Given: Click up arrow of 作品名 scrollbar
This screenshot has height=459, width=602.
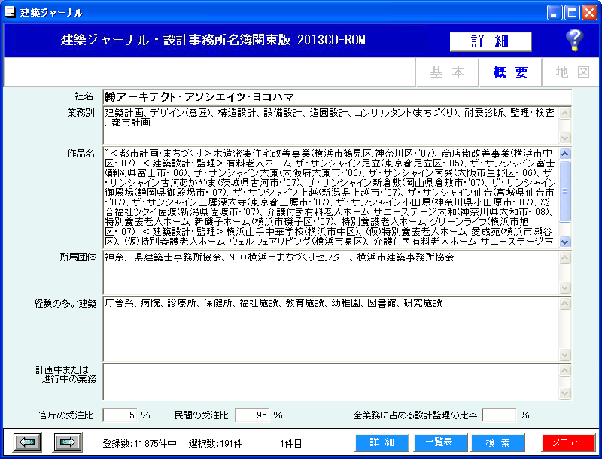Looking at the screenshot, I should (x=565, y=154).
